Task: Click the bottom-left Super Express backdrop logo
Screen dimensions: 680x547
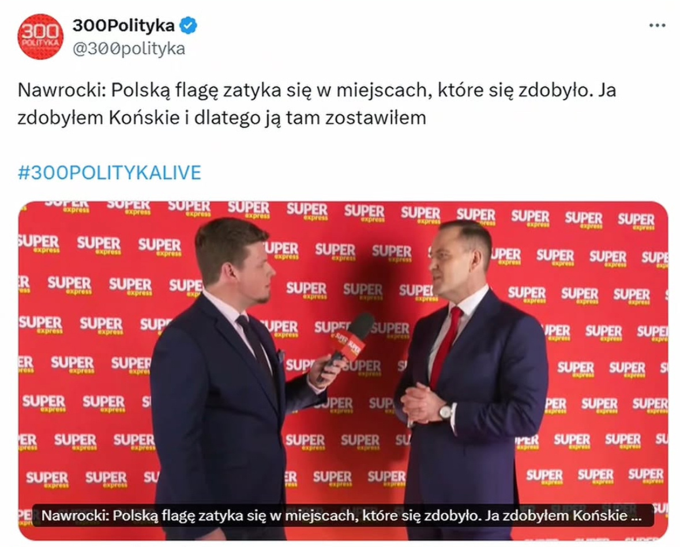Action: pos(46,479)
